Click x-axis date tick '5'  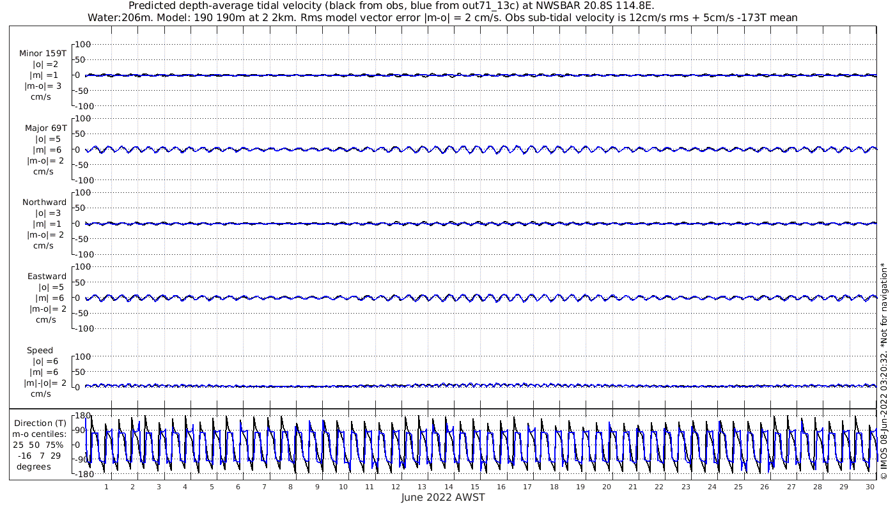pyautogui.click(x=212, y=487)
